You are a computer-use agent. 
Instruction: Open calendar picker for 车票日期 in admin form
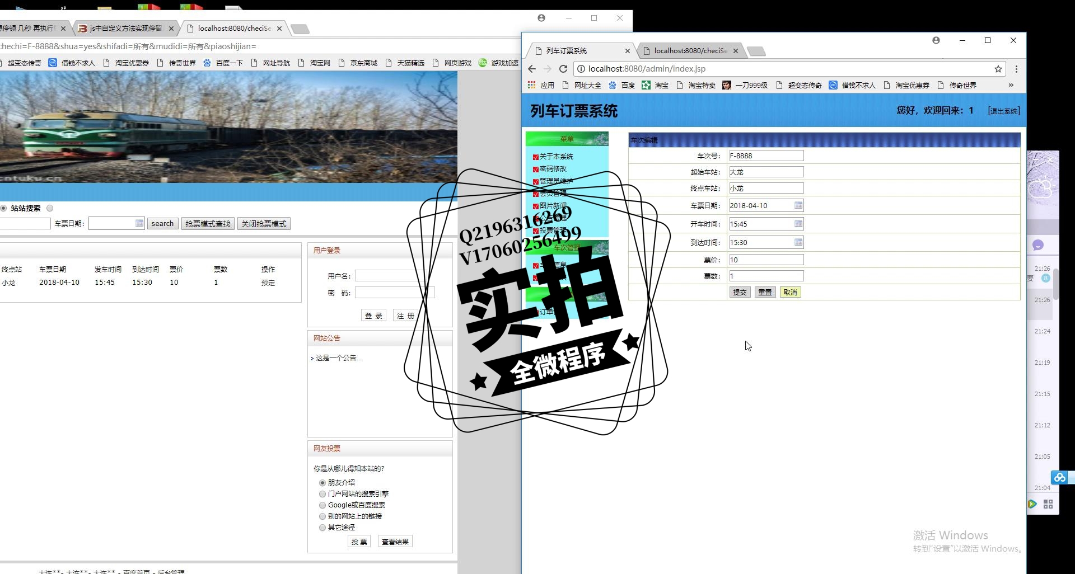(798, 205)
